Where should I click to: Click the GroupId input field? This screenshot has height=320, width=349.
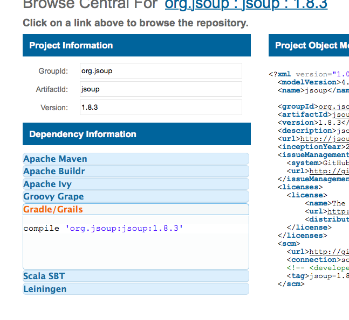[161, 71]
